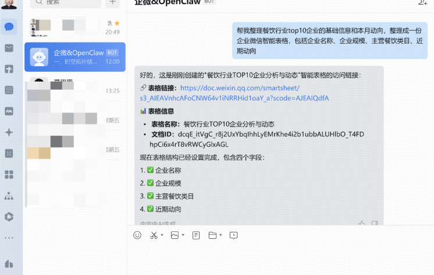Click the '2. 企业规模' list item

[161, 183]
